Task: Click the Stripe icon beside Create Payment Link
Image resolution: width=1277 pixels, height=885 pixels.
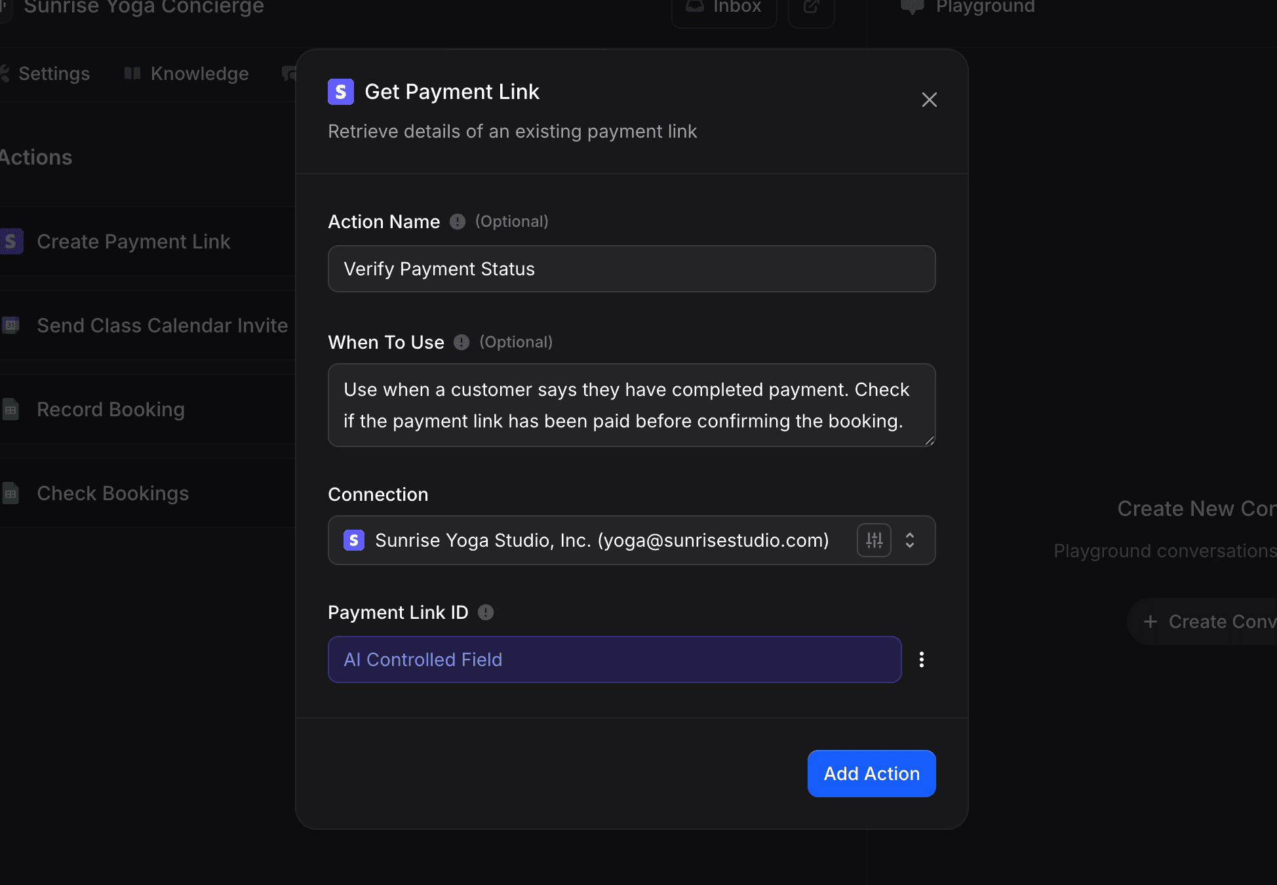Action: coord(11,241)
